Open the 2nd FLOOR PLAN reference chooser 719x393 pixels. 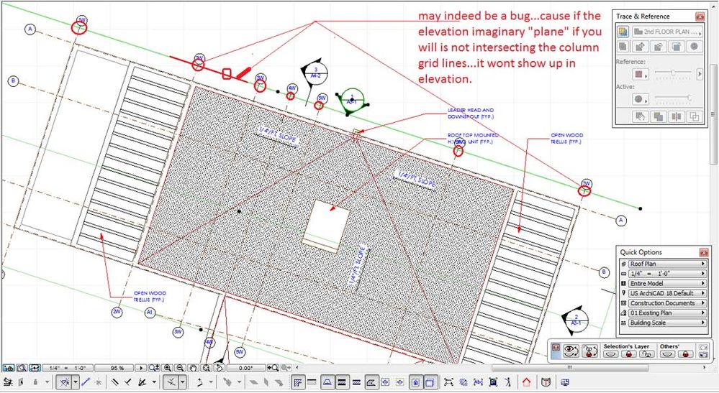pyautogui.click(x=668, y=32)
